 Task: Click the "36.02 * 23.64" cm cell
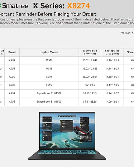pyautogui.click(x=90, y=77)
